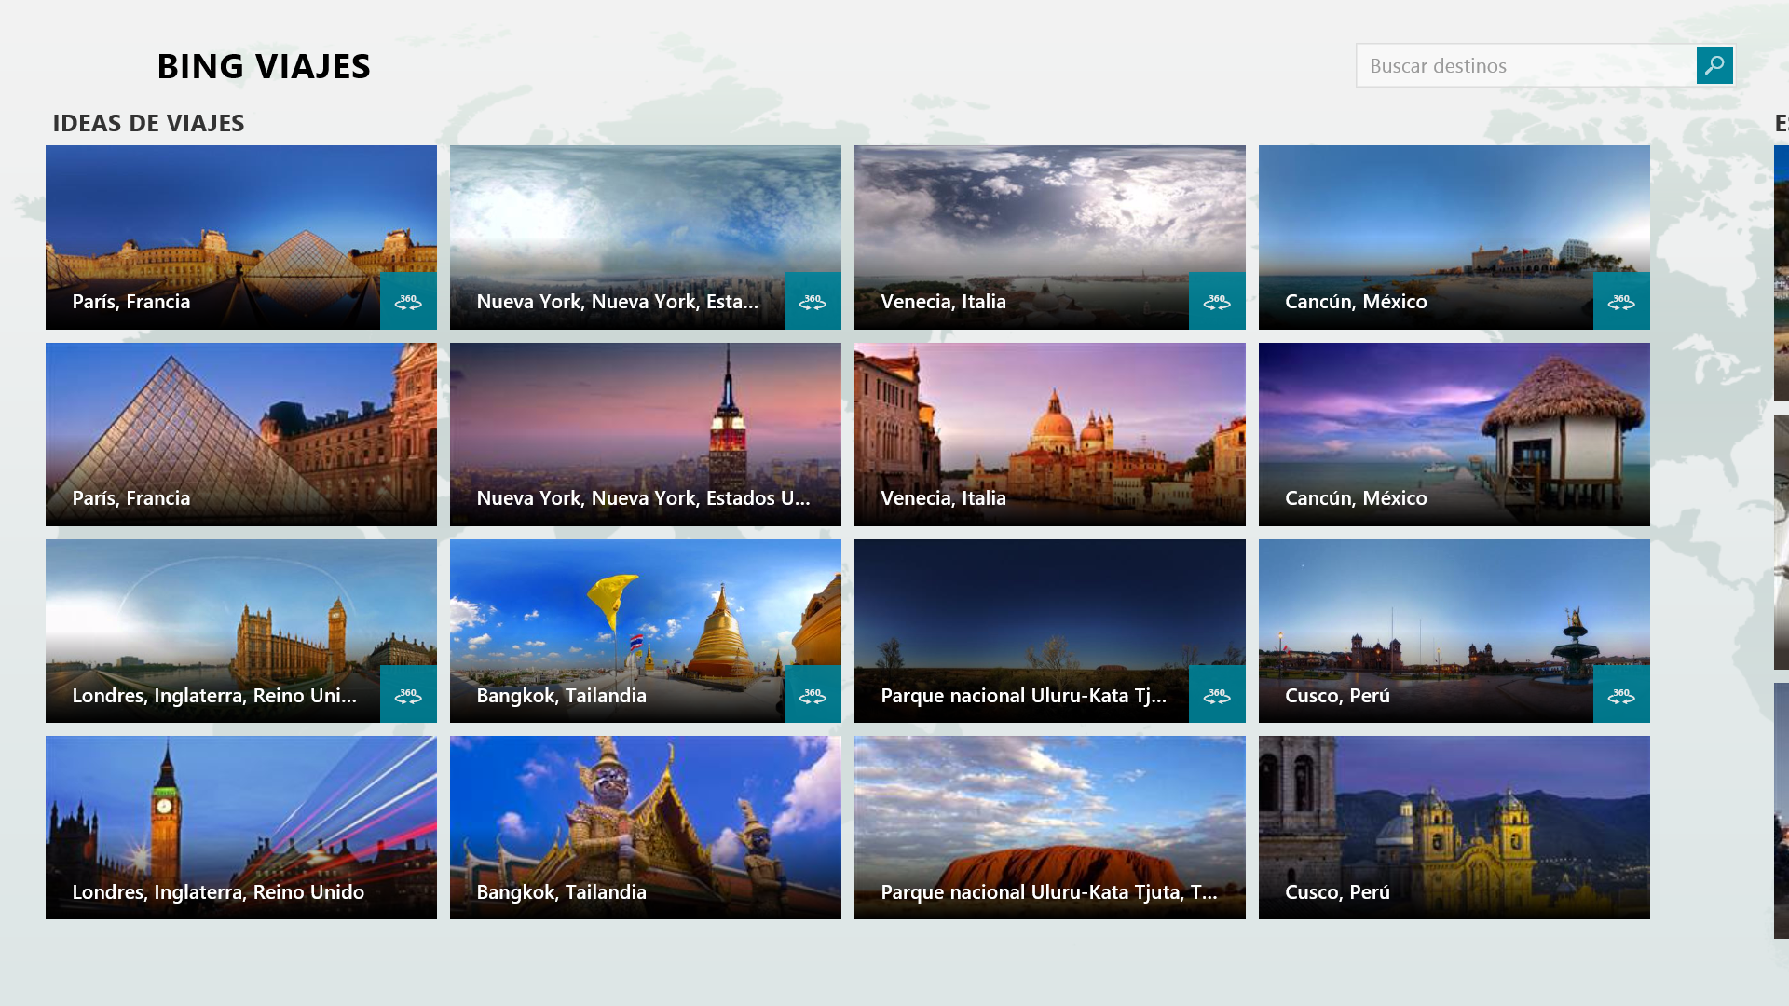Screen dimensions: 1789x1006
Task: Select the Cancún beach hut photo tile
Action: [1454, 434]
